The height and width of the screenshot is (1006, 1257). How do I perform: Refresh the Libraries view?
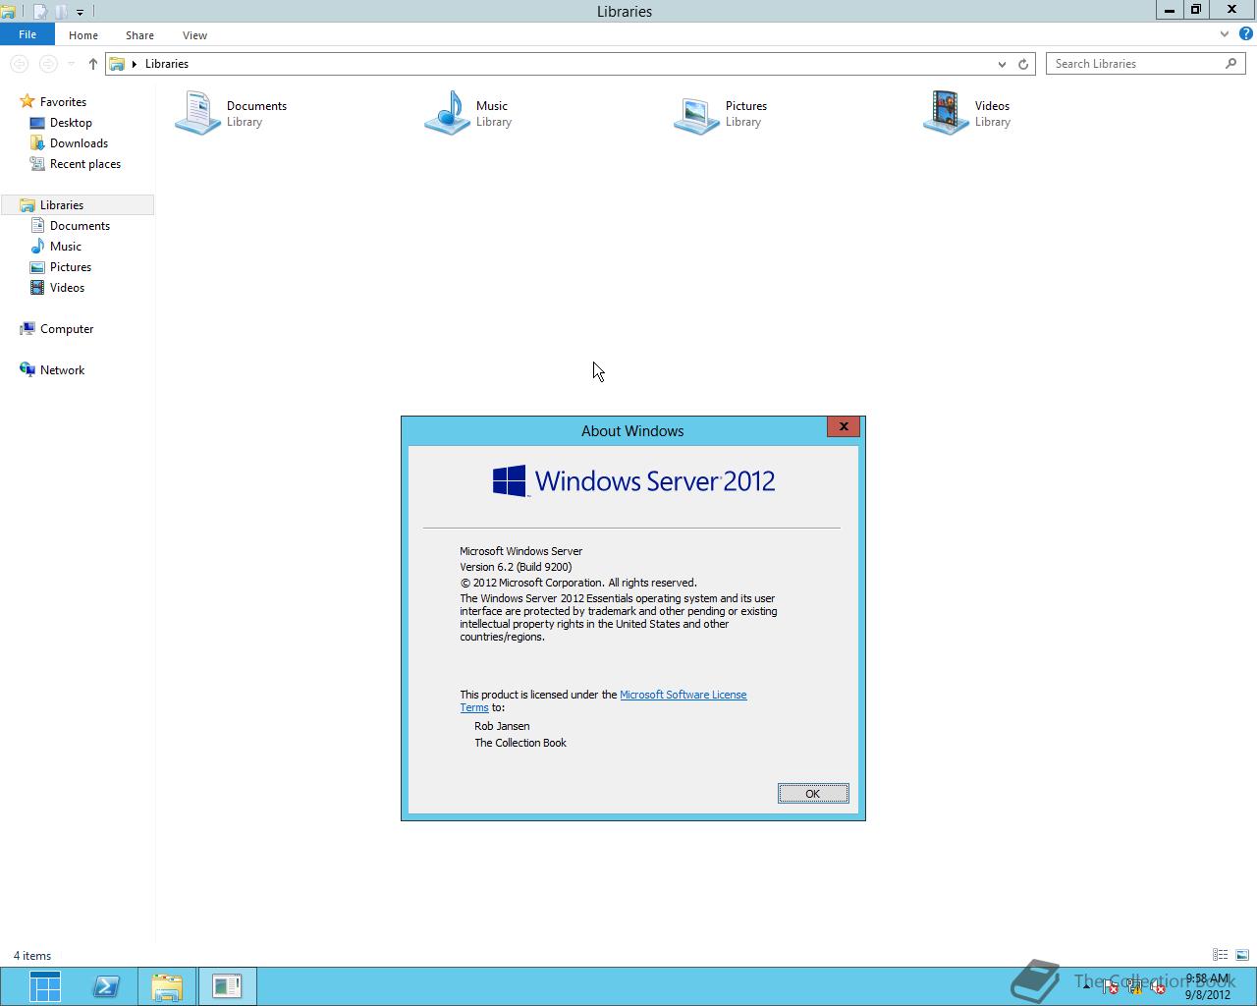pos(1023,64)
